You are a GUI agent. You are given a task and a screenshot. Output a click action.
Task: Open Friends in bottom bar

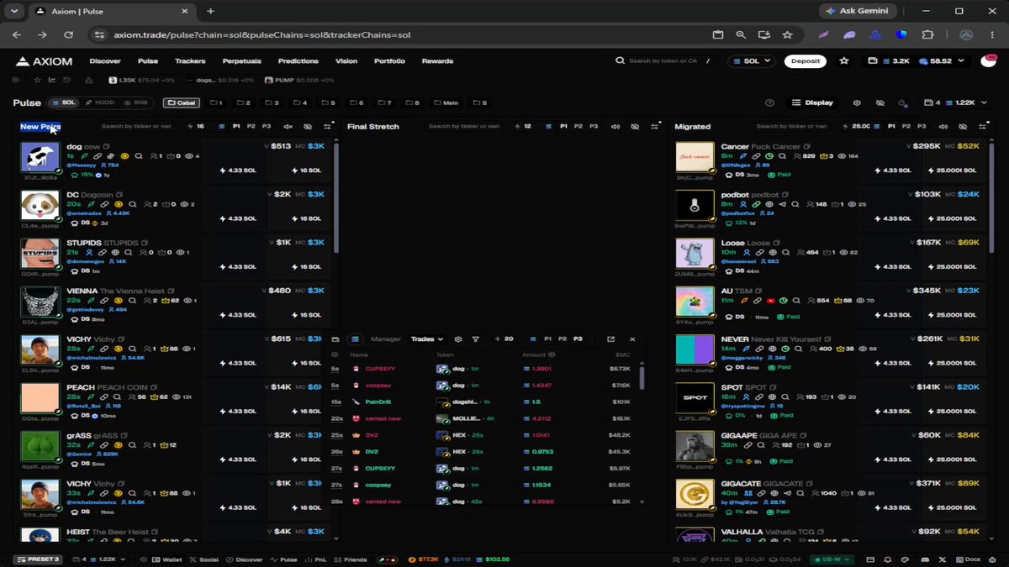click(x=351, y=559)
